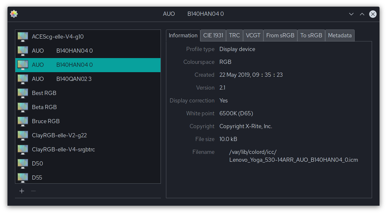Image resolution: width=387 pixels, height=214 pixels.
Task: Select the Beta RGB profile
Action: coord(44,107)
